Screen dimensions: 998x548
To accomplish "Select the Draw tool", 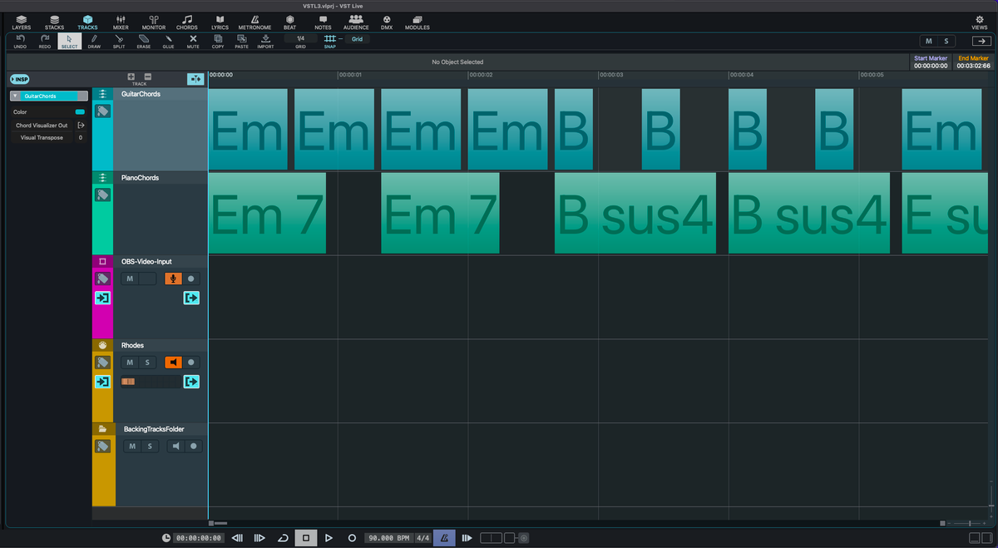I will pos(94,41).
